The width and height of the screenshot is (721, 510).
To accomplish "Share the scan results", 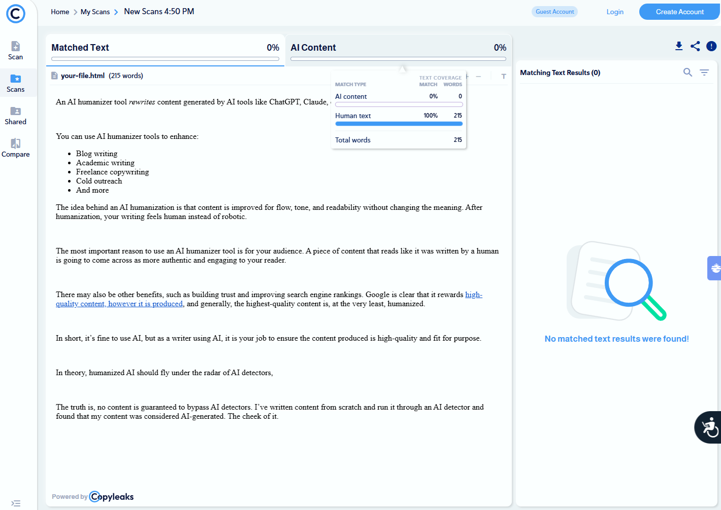I will [x=695, y=46].
